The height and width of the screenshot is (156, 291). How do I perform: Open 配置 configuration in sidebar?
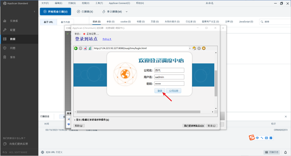coord(19,30)
